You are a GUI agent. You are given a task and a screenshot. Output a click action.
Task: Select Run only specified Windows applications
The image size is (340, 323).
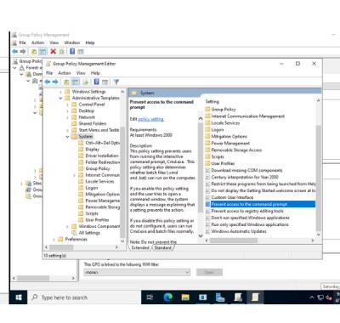[250, 224]
